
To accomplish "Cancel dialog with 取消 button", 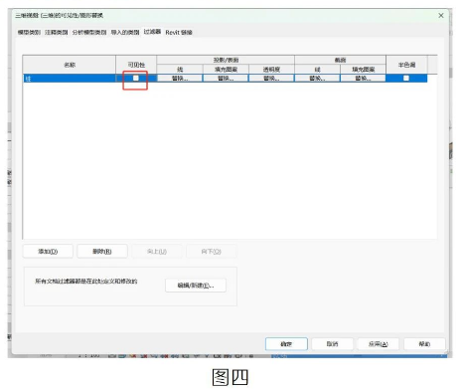I will tap(332, 344).
